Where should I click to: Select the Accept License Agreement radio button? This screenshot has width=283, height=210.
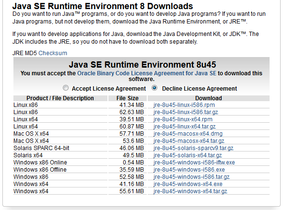(x=66, y=88)
